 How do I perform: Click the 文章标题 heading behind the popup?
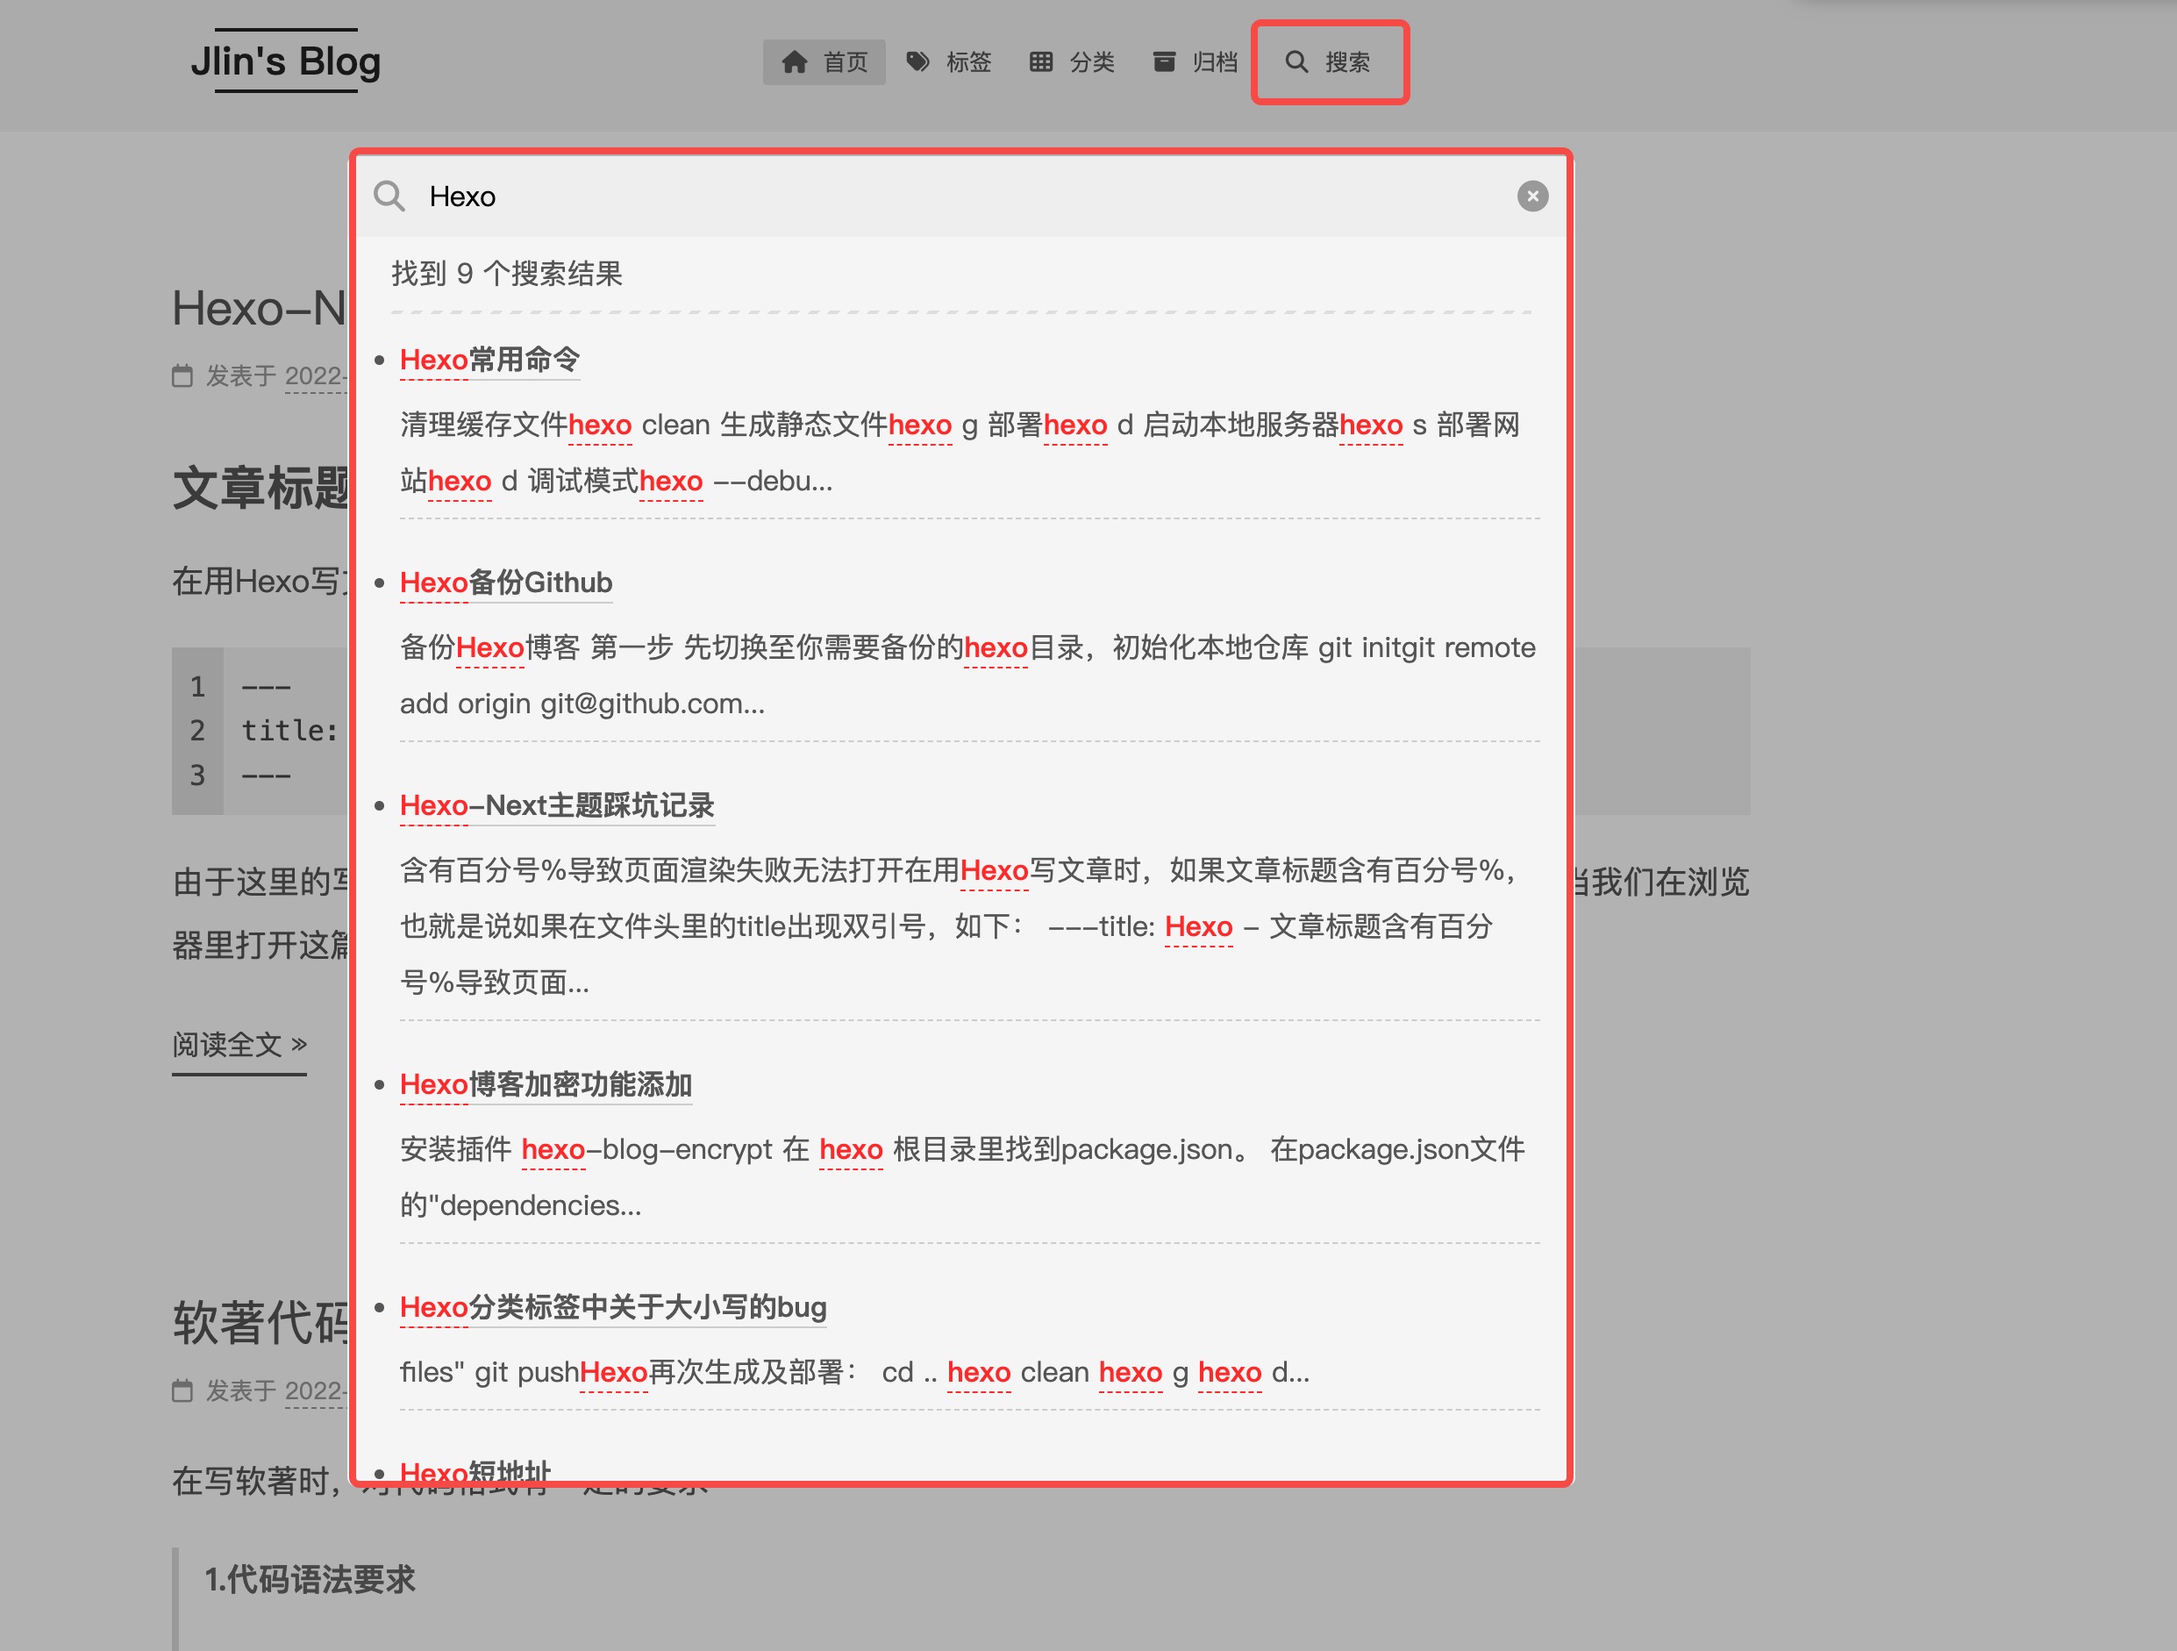click(261, 488)
